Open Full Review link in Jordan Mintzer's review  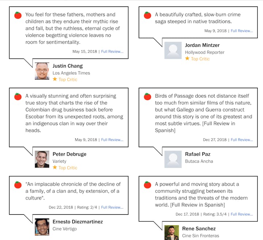pos(242,31)
